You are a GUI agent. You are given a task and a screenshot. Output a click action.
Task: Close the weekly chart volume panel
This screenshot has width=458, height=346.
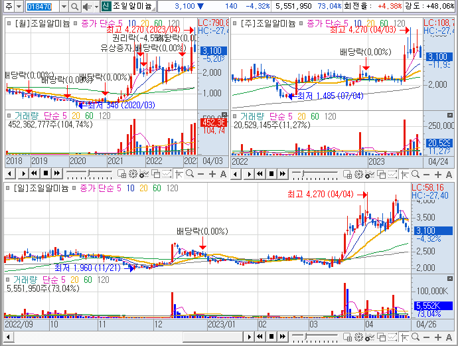[450, 116]
